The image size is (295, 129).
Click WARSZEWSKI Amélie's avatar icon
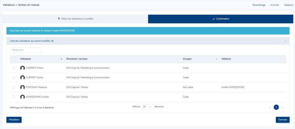point(22,97)
